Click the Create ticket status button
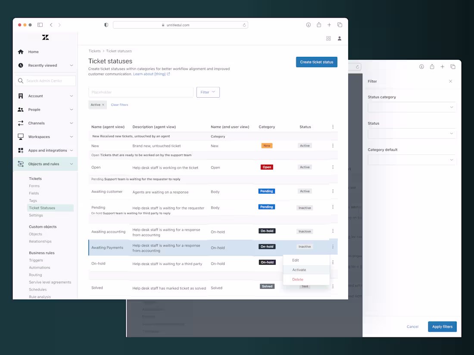 pyautogui.click(x=316, y=62)
